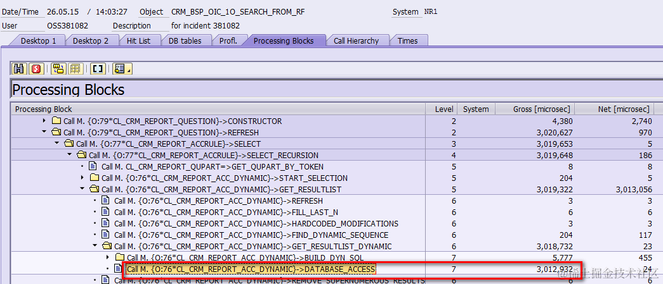The height and width of the screenshot is (284, 663).
Task: Select the FIND_DYNAMIC_SEQUENCE row text
Action: click(251, 235)
